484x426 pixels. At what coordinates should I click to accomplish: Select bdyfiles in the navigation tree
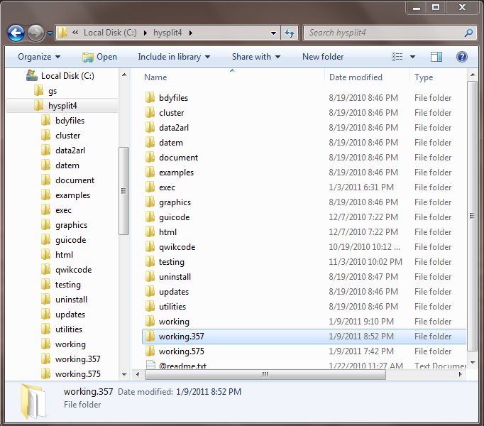coord(70,121)
